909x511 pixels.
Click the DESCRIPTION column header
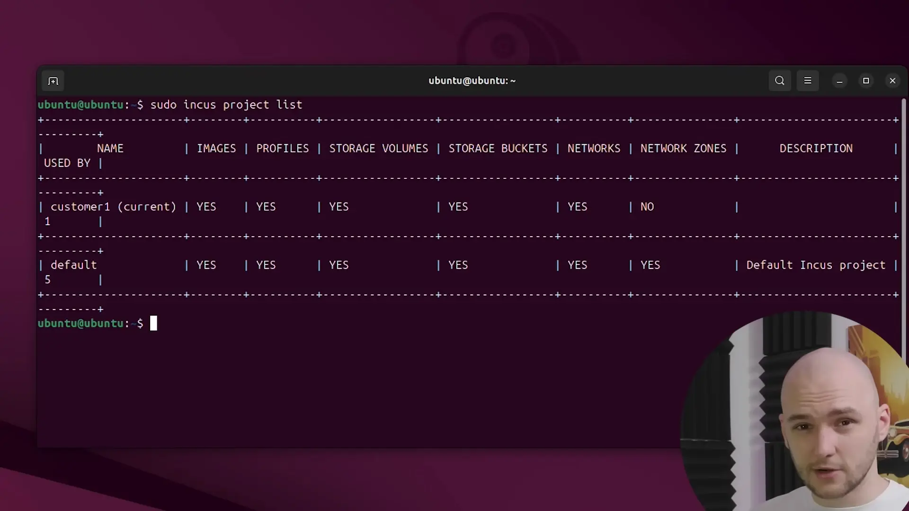(x=816, y=149)
